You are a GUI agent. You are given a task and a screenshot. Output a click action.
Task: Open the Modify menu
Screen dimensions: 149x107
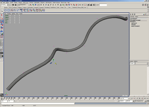7,2
